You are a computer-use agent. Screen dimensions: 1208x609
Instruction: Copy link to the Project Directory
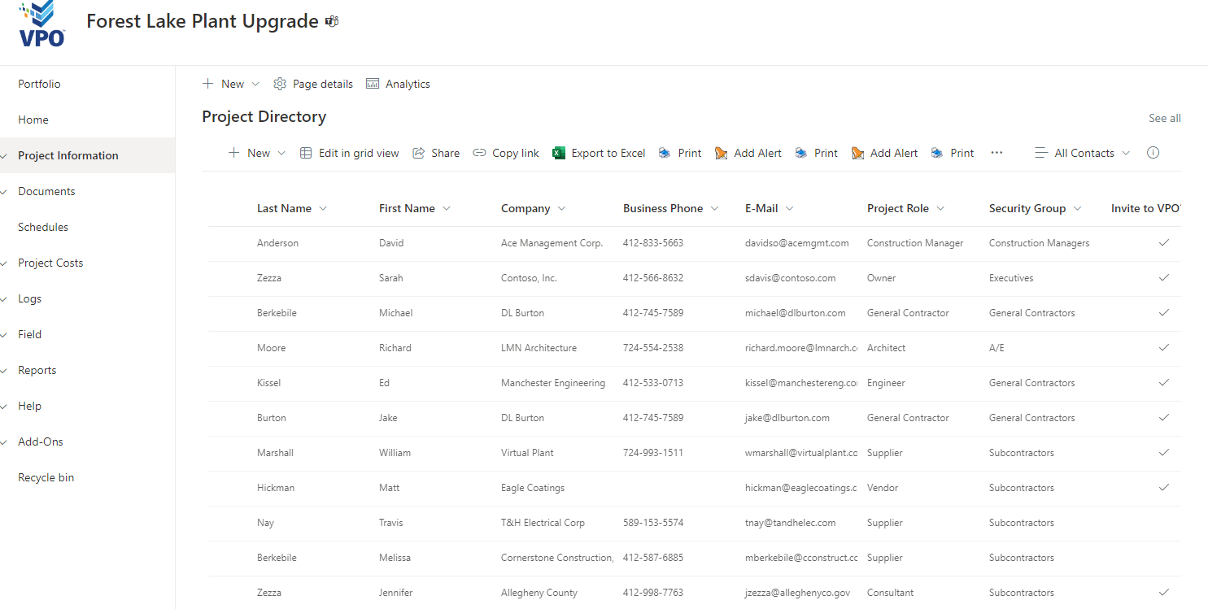[x=505, y=153]
